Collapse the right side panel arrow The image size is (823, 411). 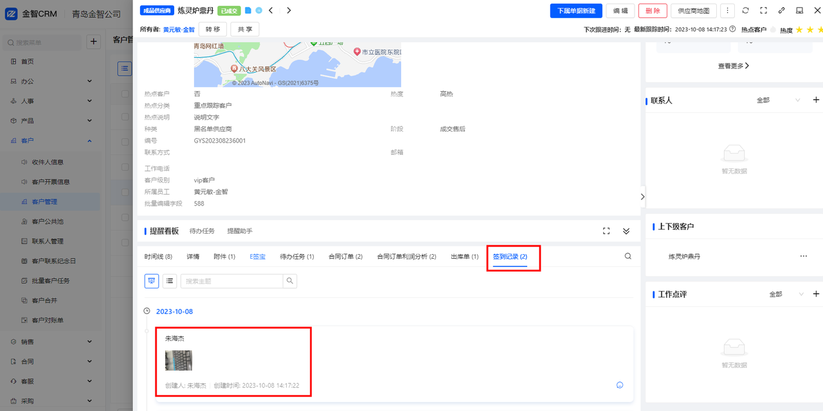(642, 197)
